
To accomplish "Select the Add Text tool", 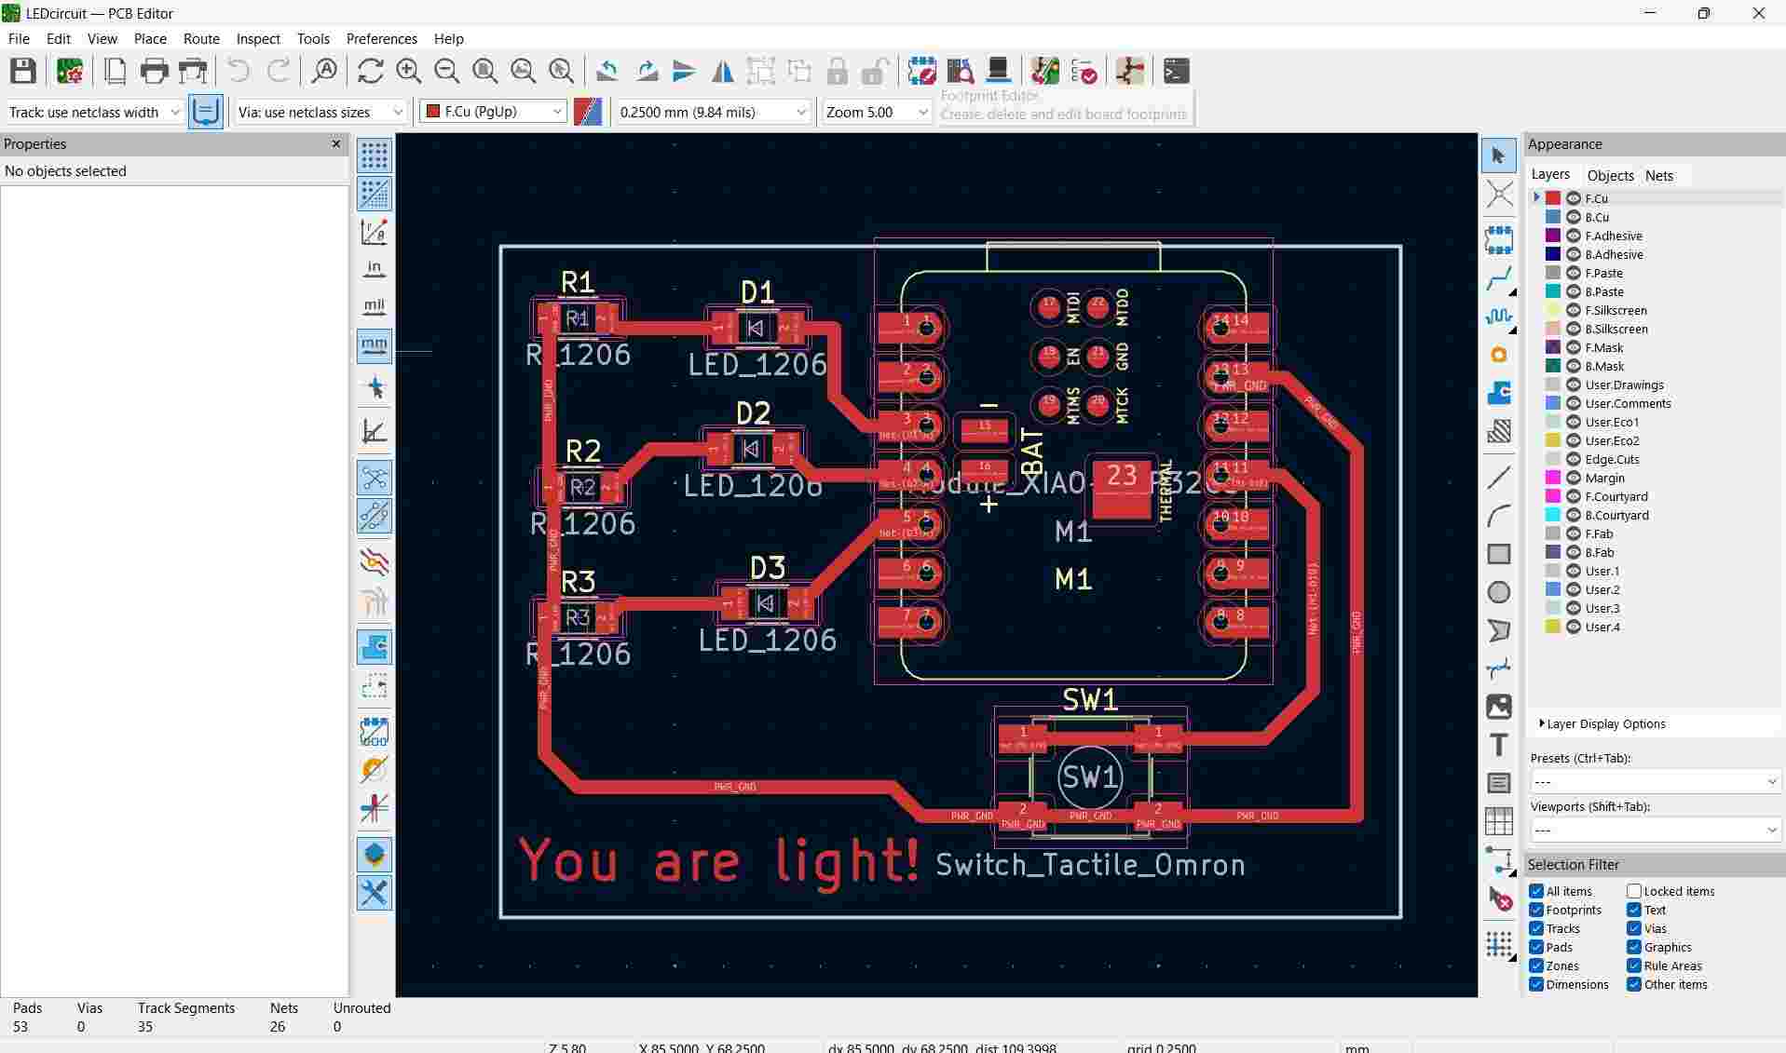I will 1498,745.
